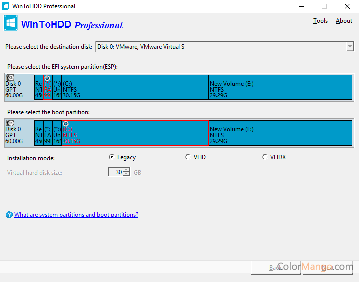This screenshot has height=282, width=359.
Task: Select the C: NTFS partition in boot row
Action: click(x=135, y=132)
